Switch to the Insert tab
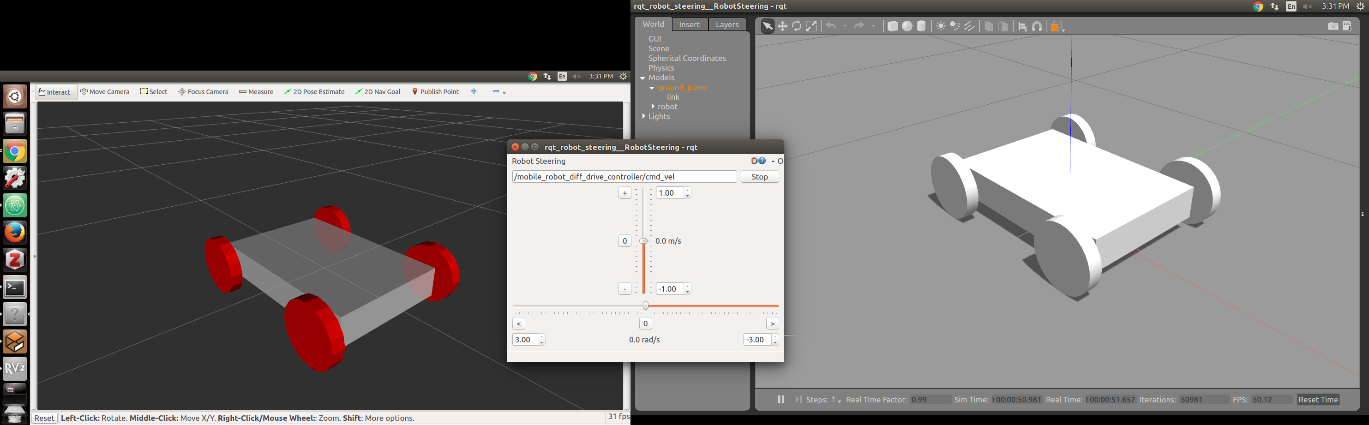Screen dimensions: 1369x425 689,24
